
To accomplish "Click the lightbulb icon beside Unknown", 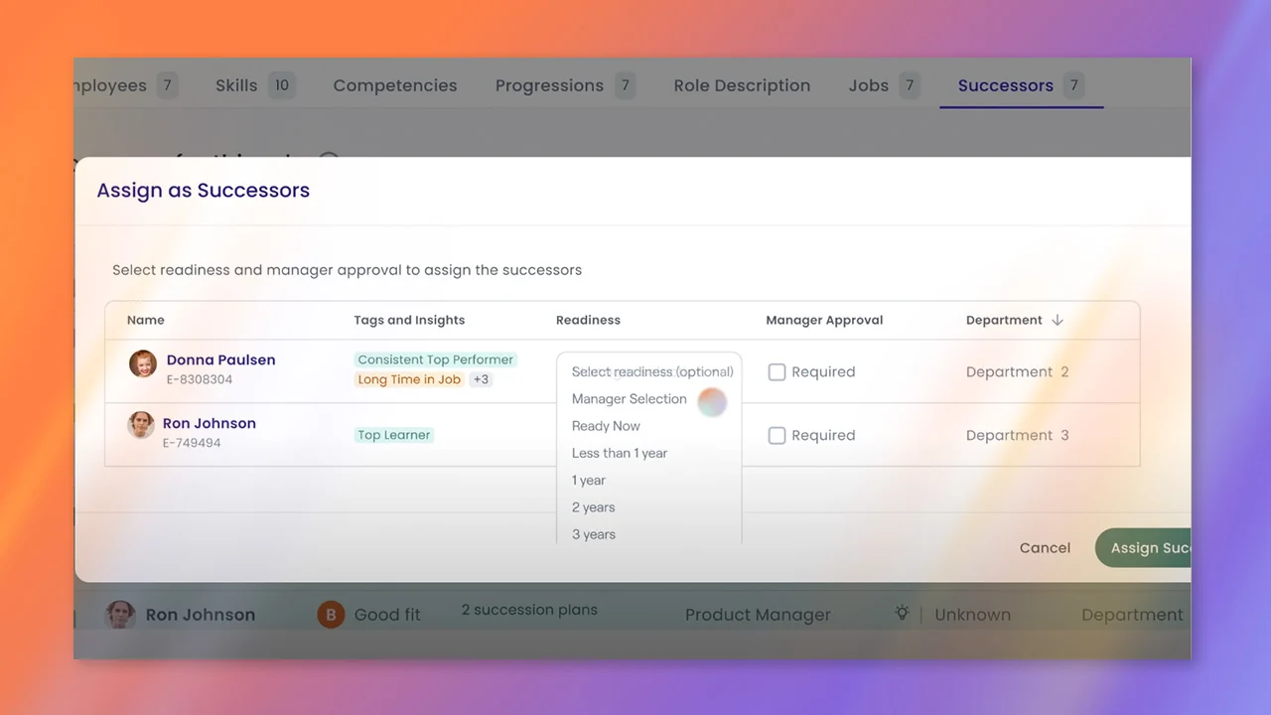I will click(x=902, y=614).
